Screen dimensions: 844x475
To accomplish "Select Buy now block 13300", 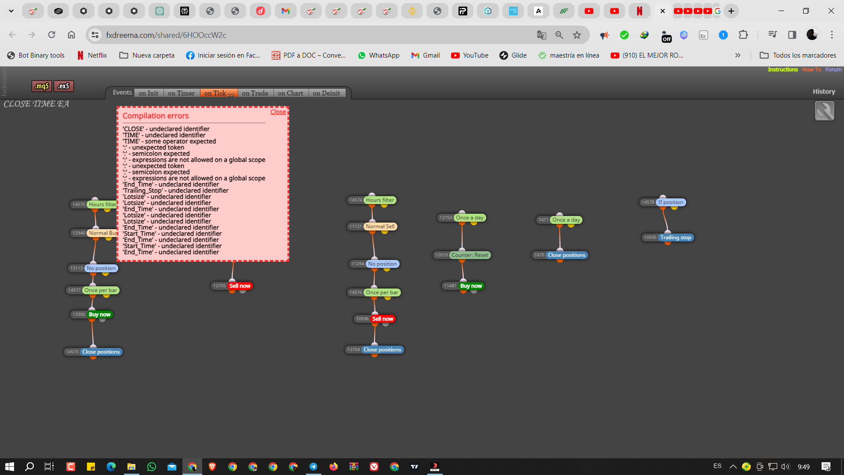I will click(x=100, y=314).
